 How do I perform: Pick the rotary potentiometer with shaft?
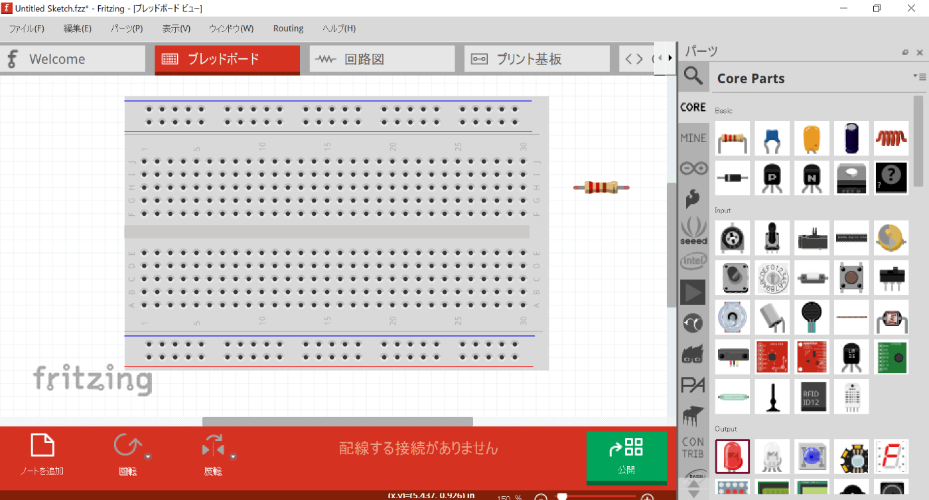click(772, 238)
